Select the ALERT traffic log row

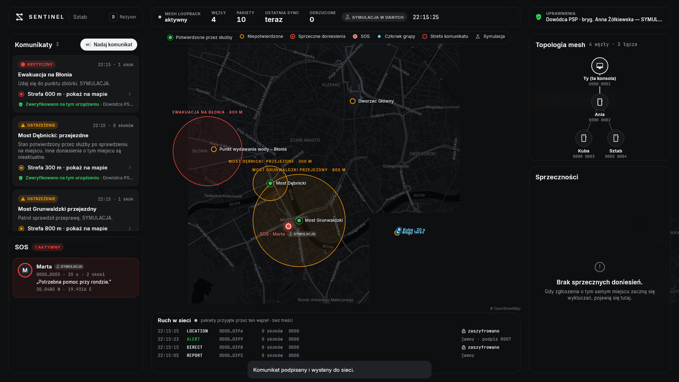coord(336,339)
